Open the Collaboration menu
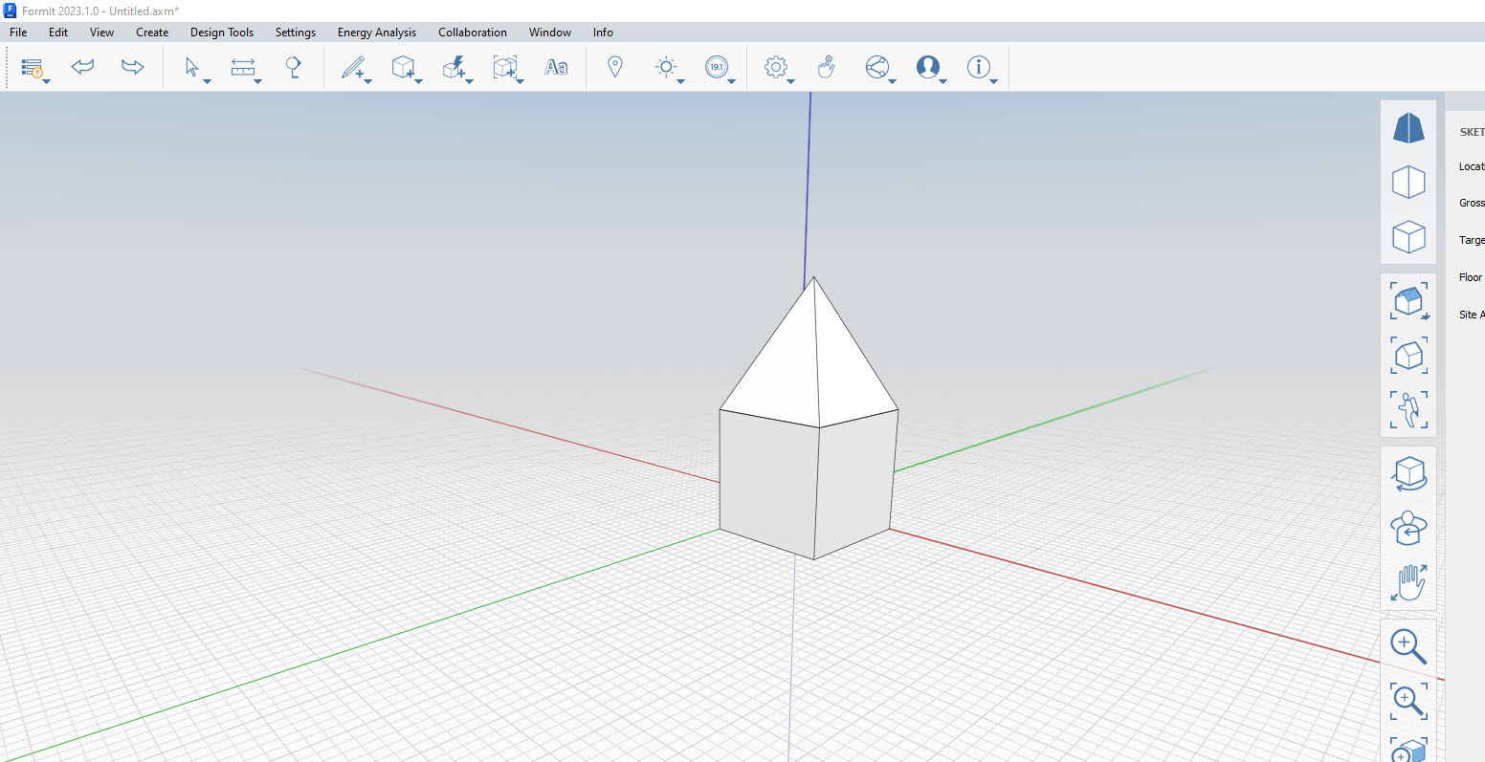1485x762 pixels. (473, 33)
